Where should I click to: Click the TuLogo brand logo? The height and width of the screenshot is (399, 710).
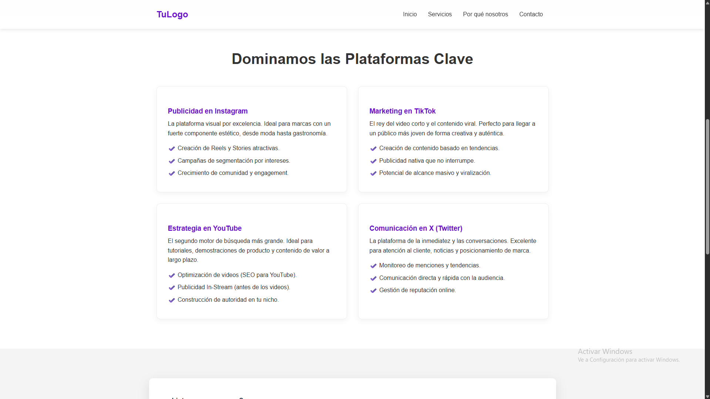[x=172, y=14]
